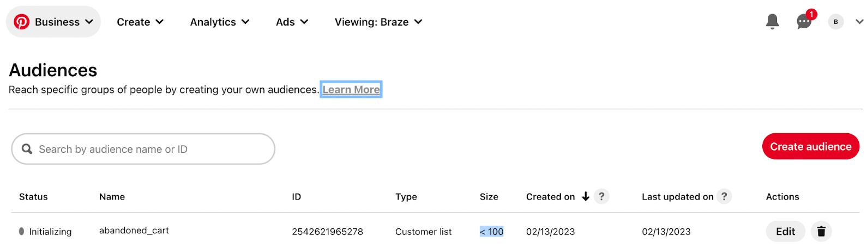Expand the account chevron at top right
Image resolution: width=867 pixels, height=249 pixels.
pos(859,22)
